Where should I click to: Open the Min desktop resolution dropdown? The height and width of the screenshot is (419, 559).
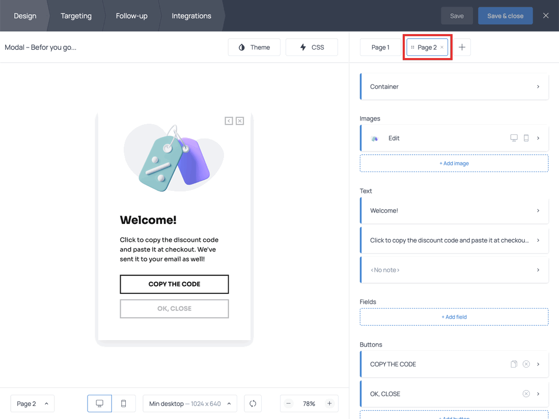189,403
